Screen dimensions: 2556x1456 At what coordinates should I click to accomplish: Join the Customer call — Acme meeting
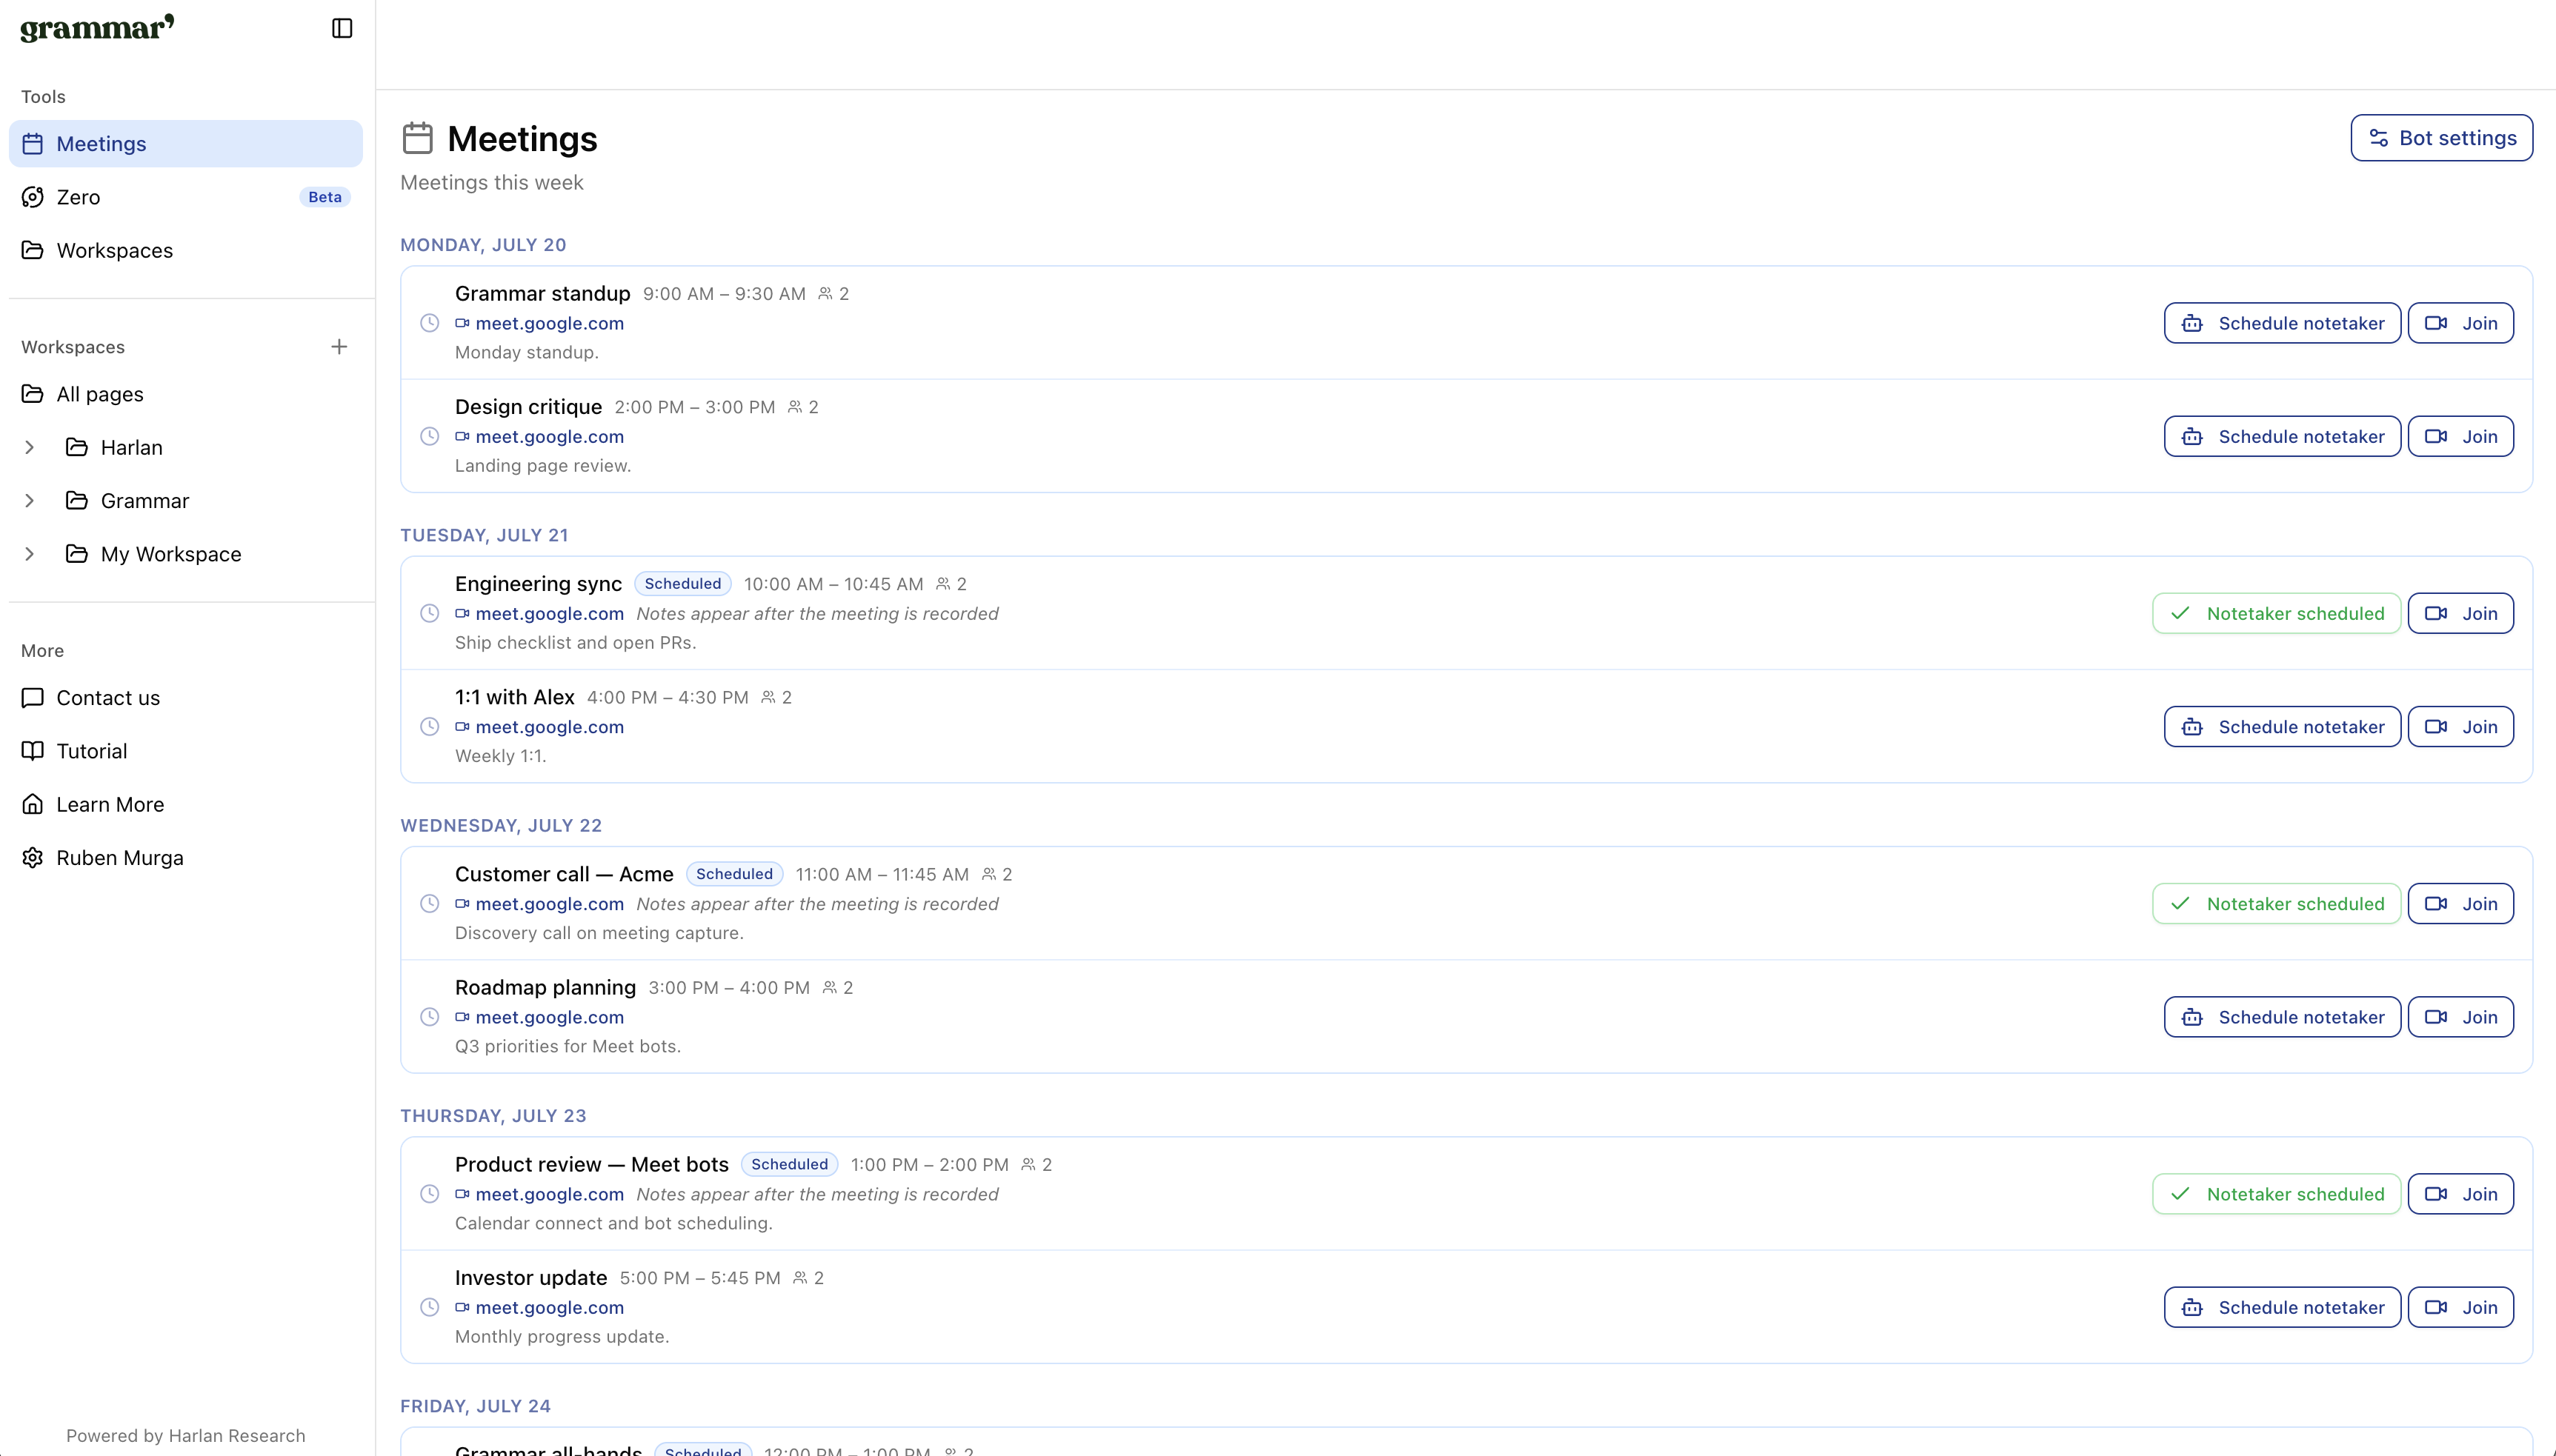(2460, 904)
